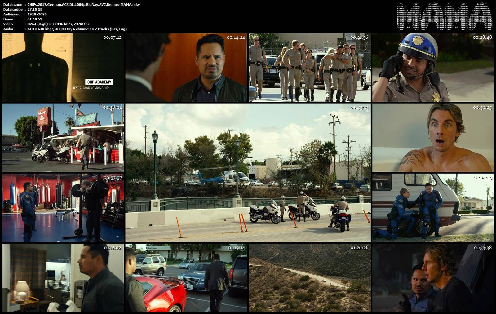Screen dimensions: 496x314
Task: Click the Dateigröße label
Action: pos(14,10)
